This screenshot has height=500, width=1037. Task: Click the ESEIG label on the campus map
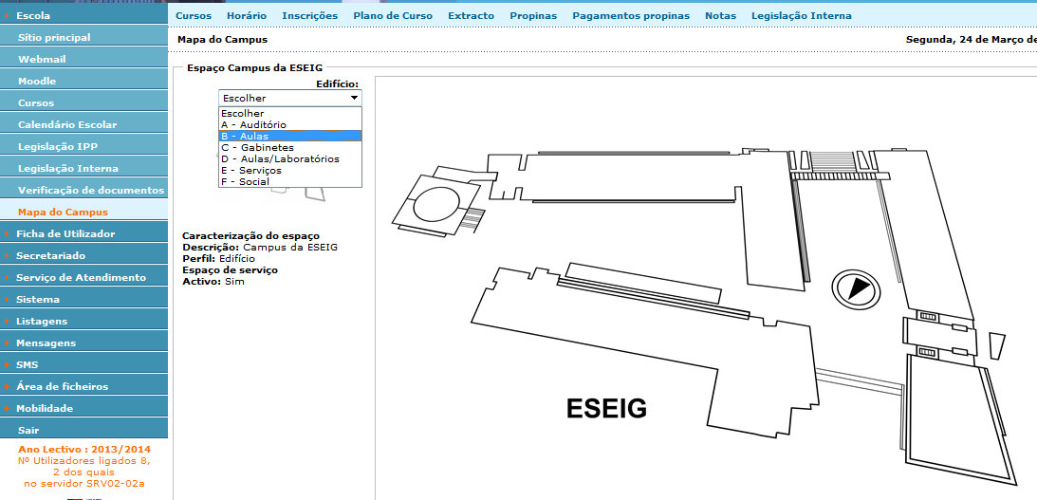point(606,409)
